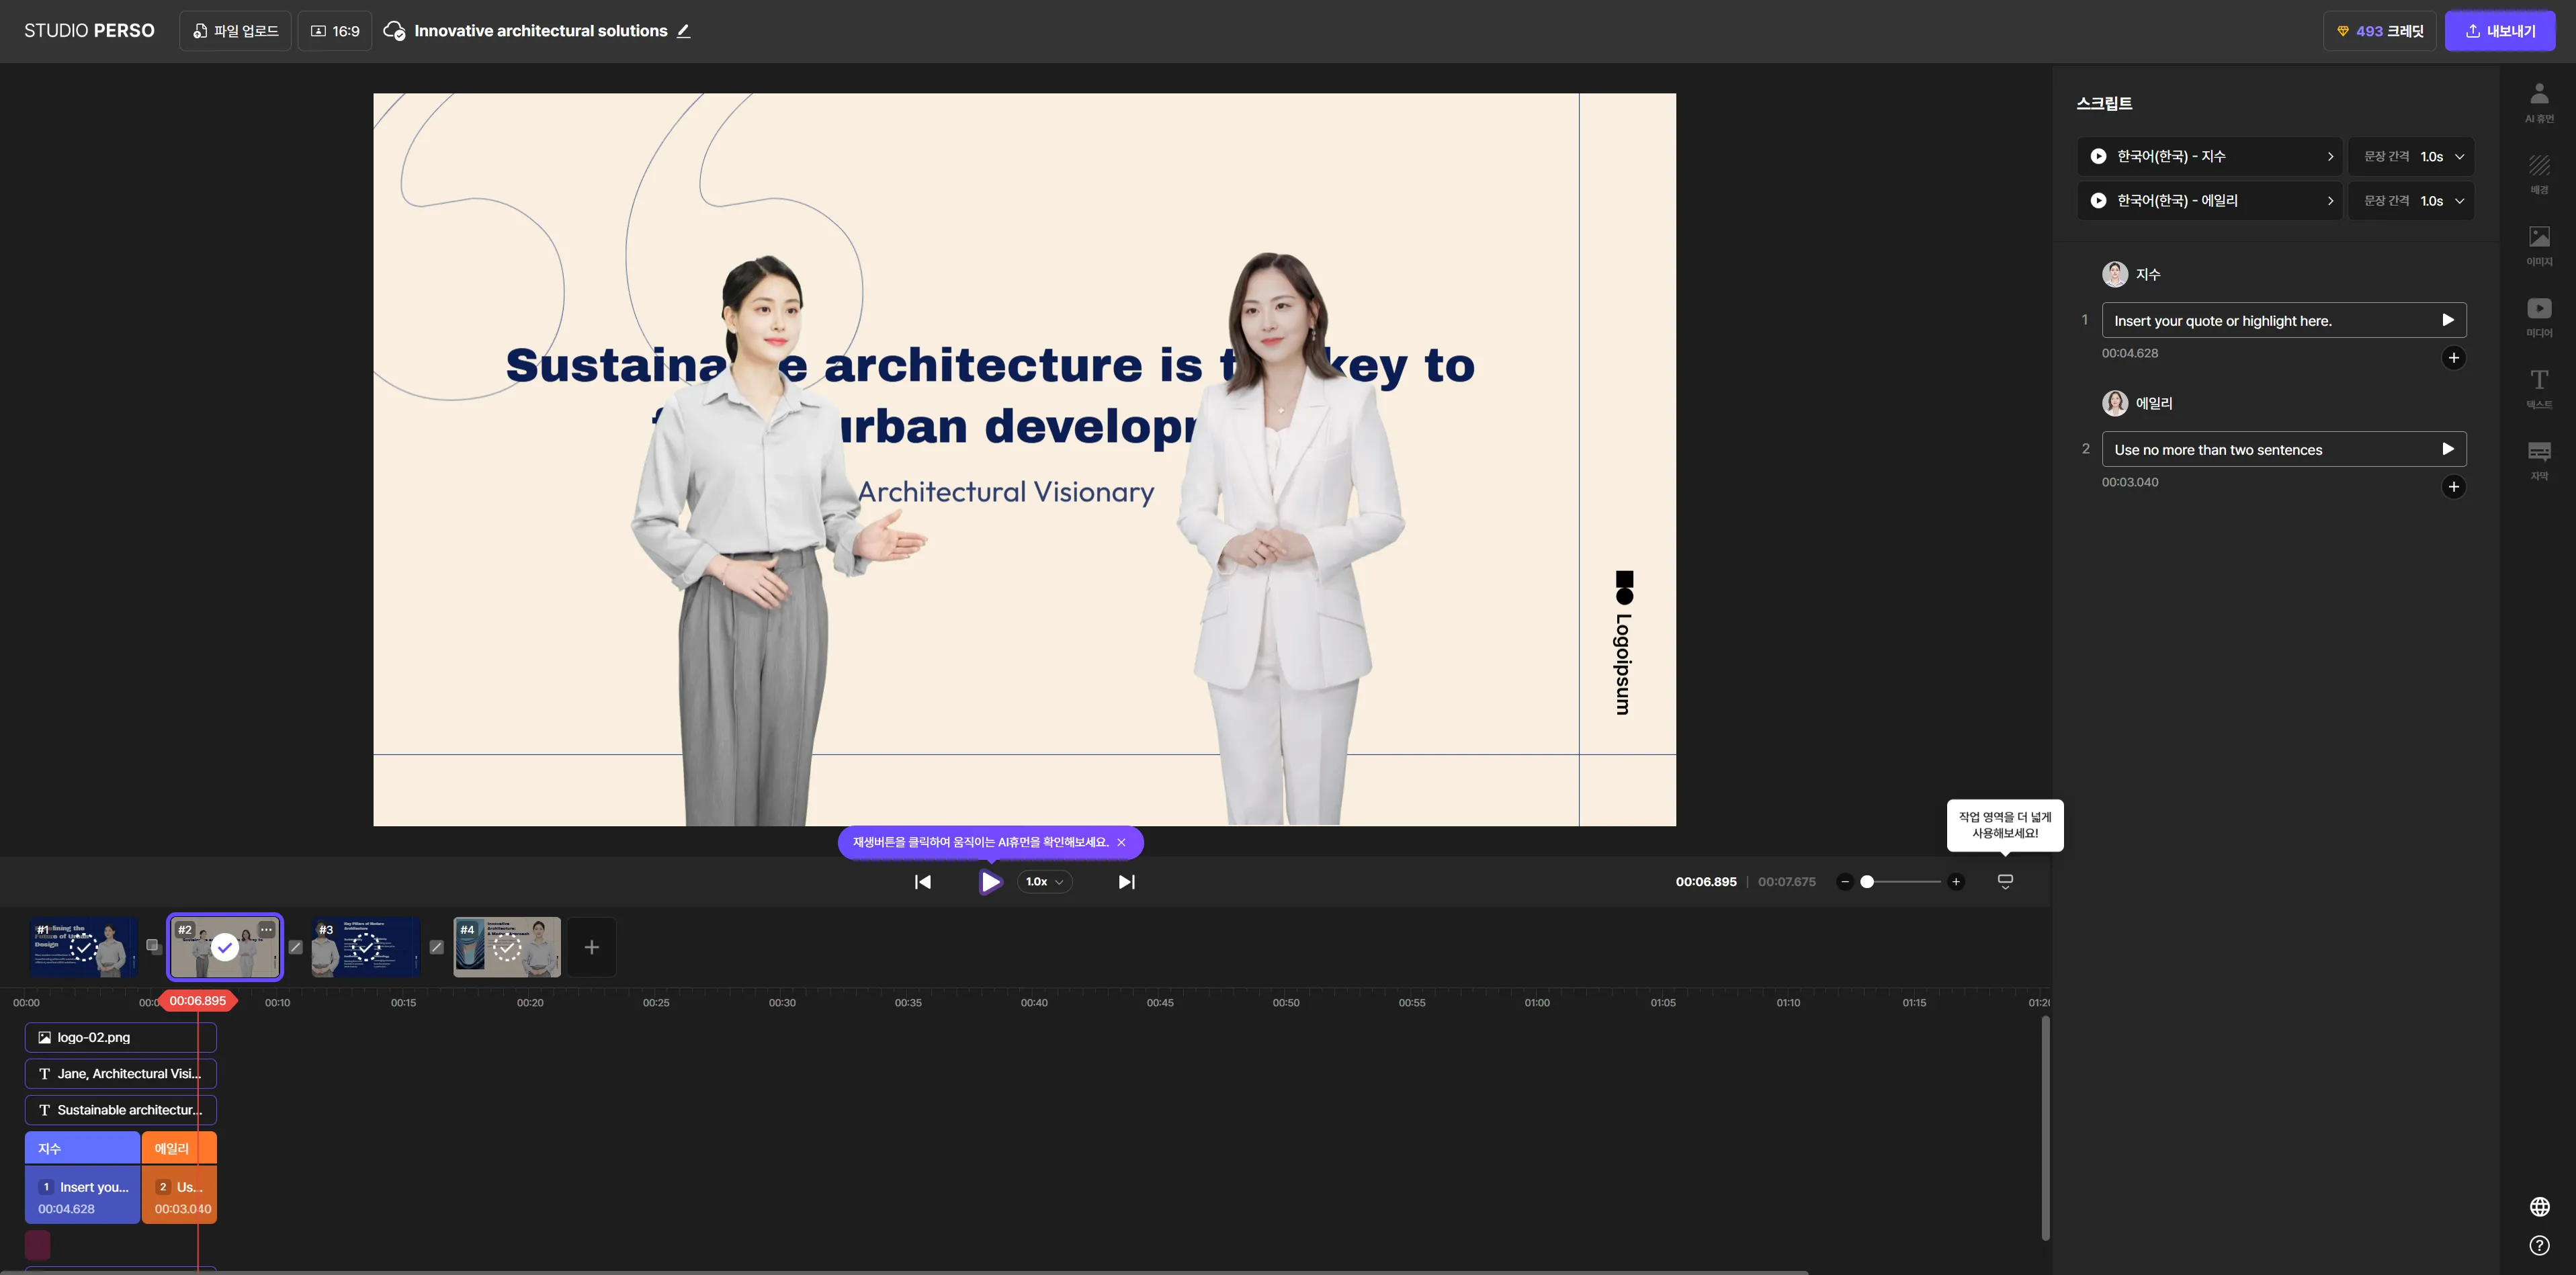Click the 내보내기 export button

coord(2499,31)
